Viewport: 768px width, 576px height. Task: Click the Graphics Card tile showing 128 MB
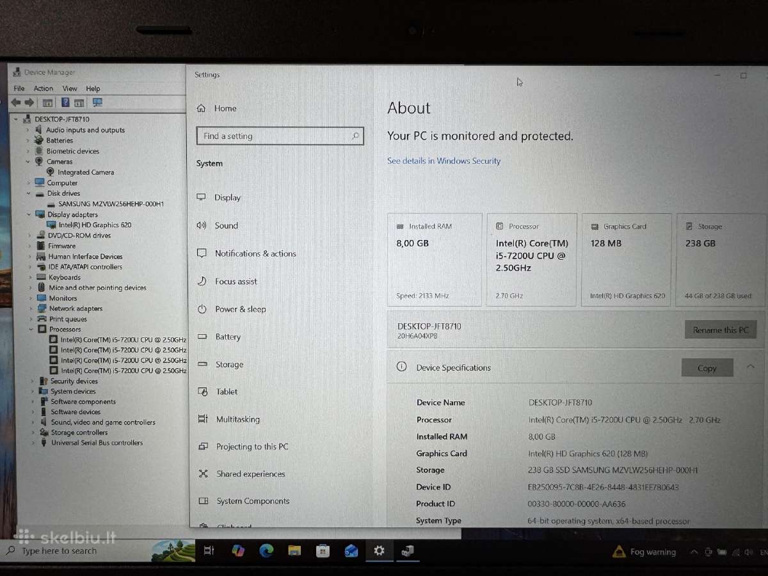coord(627,260)
